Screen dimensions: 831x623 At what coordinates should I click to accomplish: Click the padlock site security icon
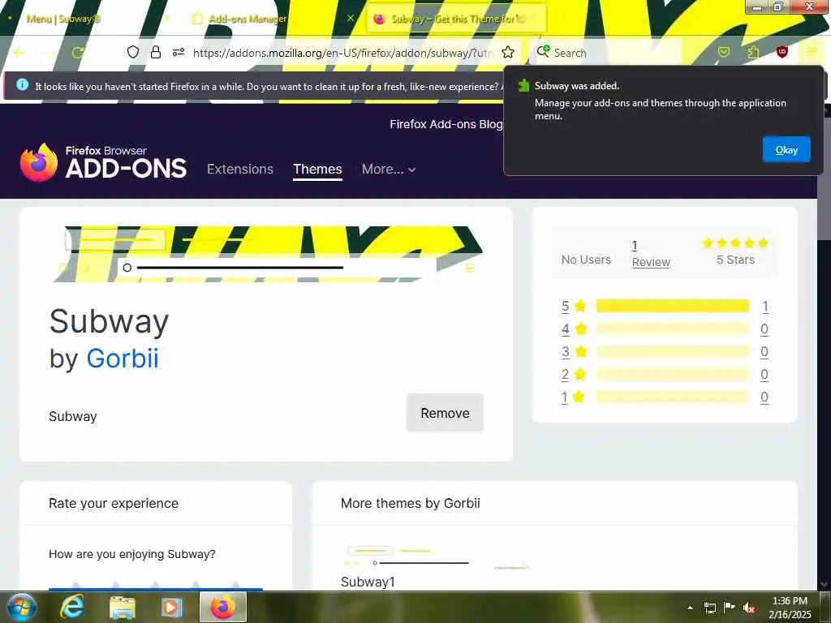coord(156,52)
